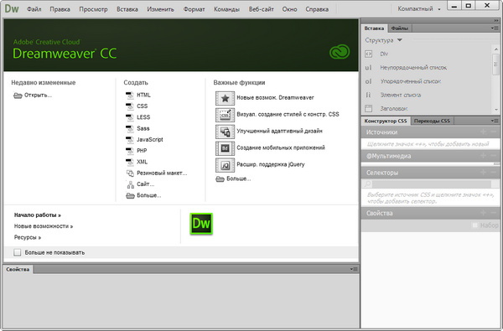
Task: Open the Формат menu
Action: coord(194,9)
